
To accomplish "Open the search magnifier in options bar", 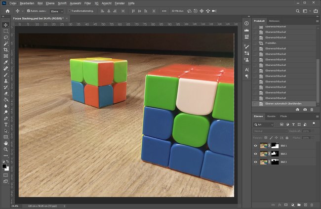I will coord(298,11).
